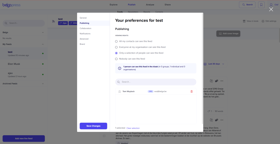
Task: Collapse the My Feeds section
Action: click(43, 44)
